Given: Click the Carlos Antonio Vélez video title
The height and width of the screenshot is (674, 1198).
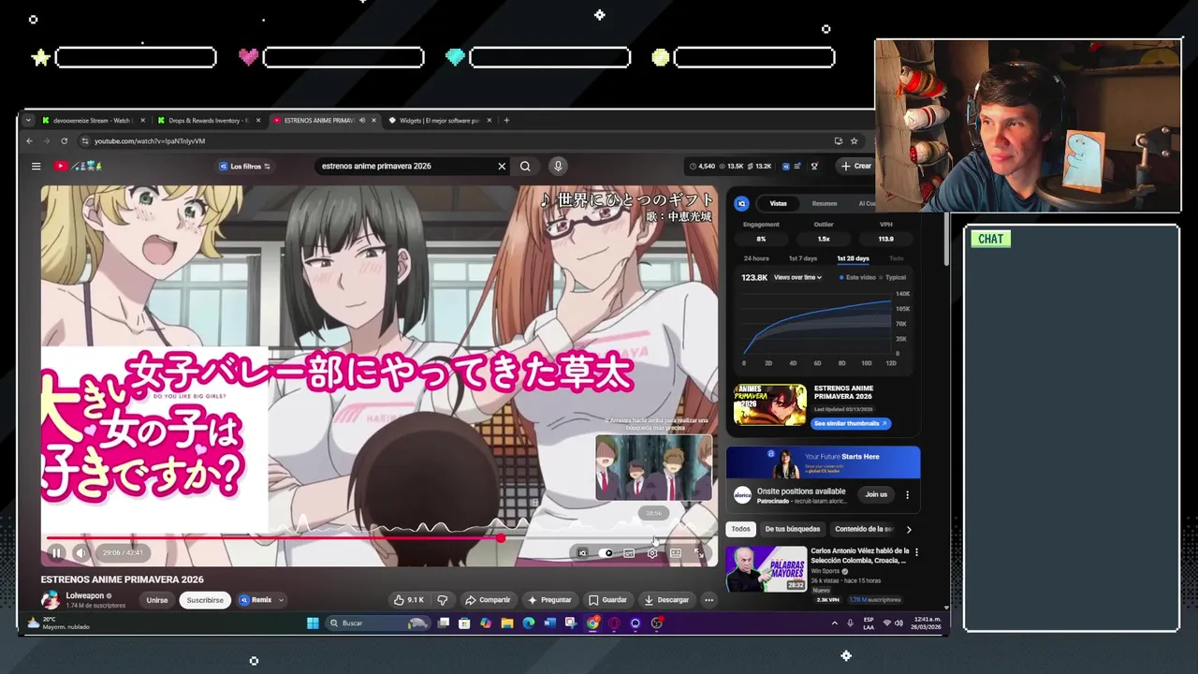Looking at the screenshot, I should pos(860,556).
